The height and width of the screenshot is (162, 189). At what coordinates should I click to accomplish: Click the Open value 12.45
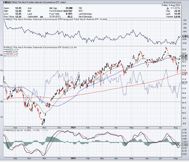18,8
